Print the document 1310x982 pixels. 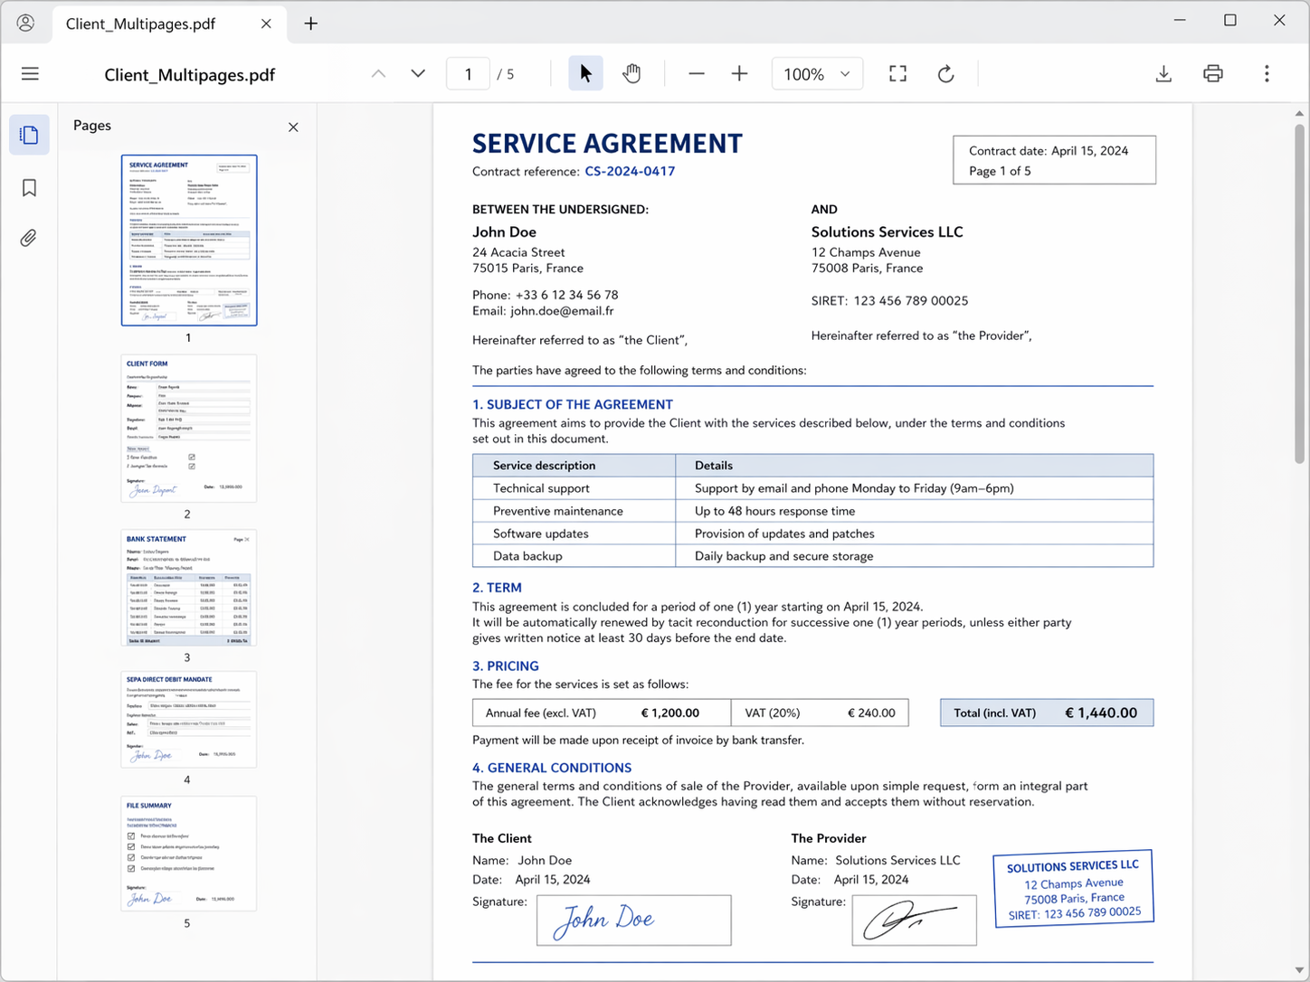point(1212,73)
